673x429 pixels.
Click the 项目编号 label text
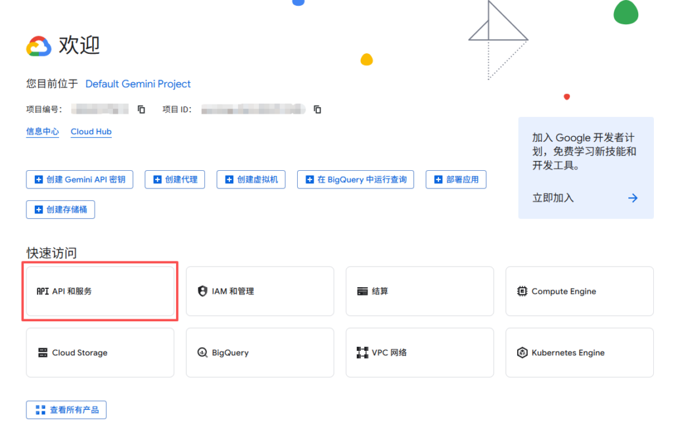click(x=44, y=110)
